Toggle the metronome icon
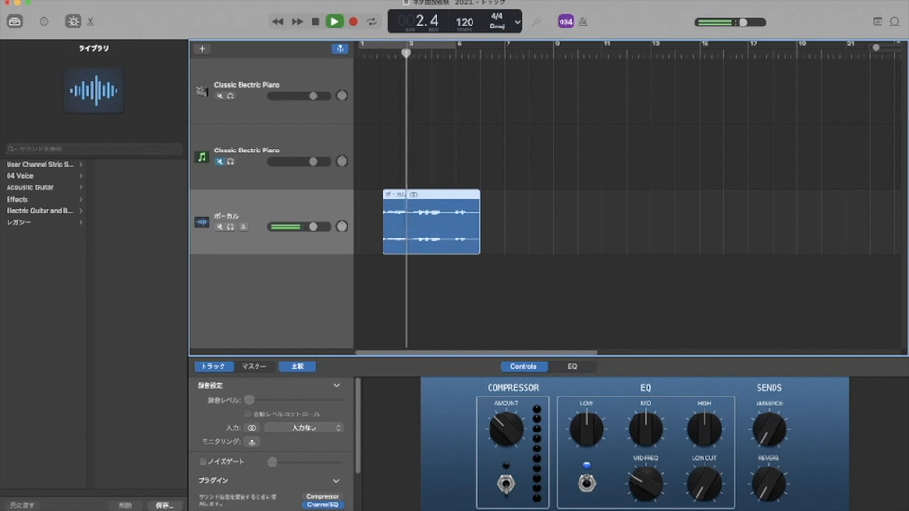Viewport: 909px width, 511px height. coord(582,21)
